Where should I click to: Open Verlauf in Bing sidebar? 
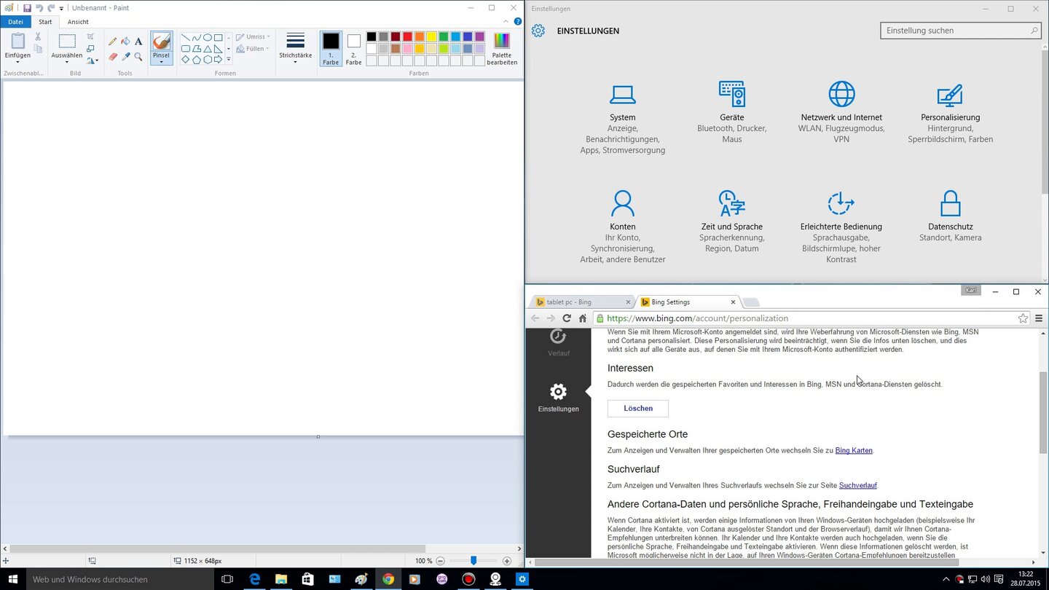pyautogui.click(x=559, y=342)
